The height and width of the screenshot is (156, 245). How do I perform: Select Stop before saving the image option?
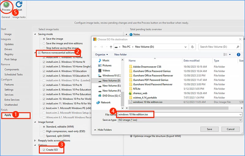[44, 48]
